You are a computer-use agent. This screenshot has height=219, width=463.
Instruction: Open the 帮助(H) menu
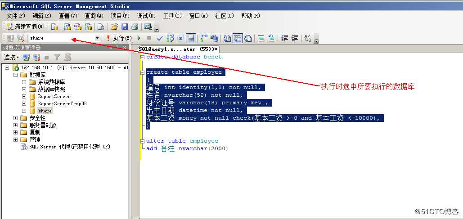point(251,16)
